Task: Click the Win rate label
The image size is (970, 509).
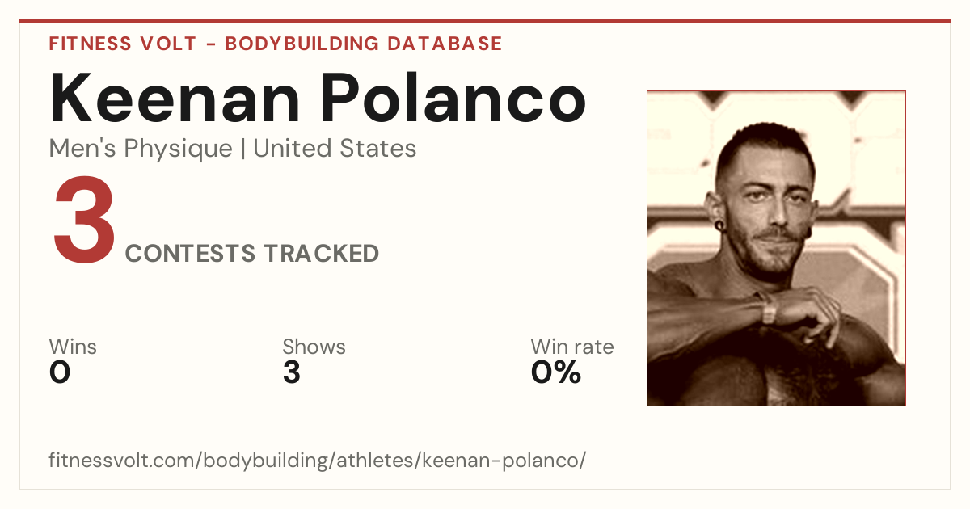Action: coord(572,347)
